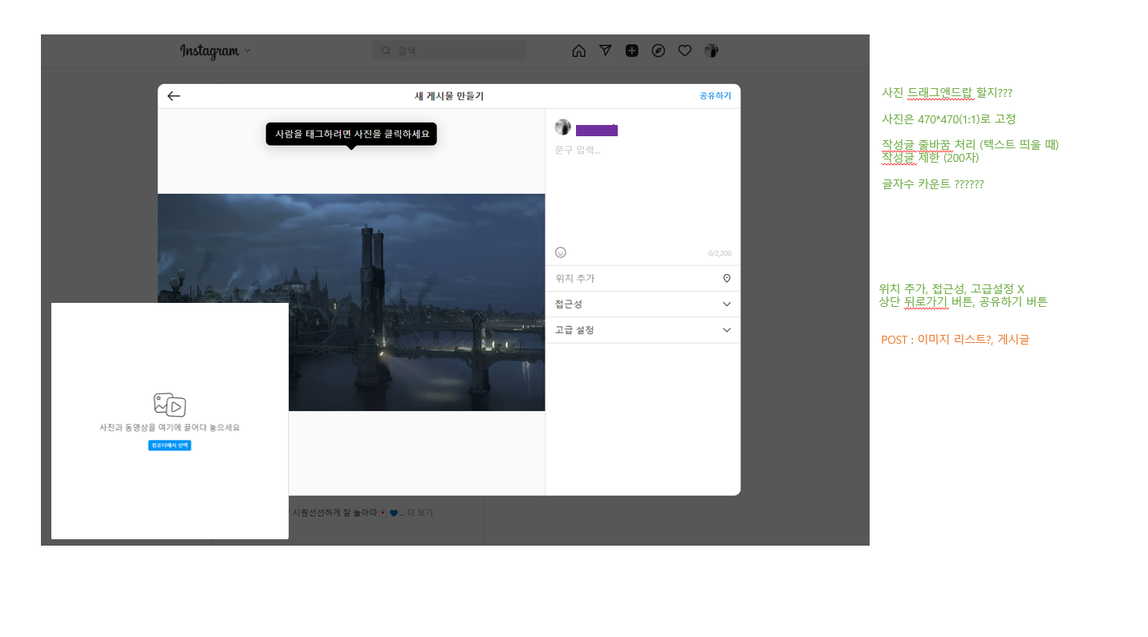Screen dimensions: 1148x637
Task: Open the Instagram logo dropdown arrow
Action: (247, 50)
